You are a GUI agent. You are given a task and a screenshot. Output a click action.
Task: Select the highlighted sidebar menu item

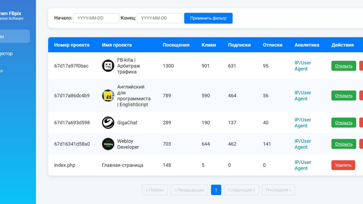(x=14, y=36)
